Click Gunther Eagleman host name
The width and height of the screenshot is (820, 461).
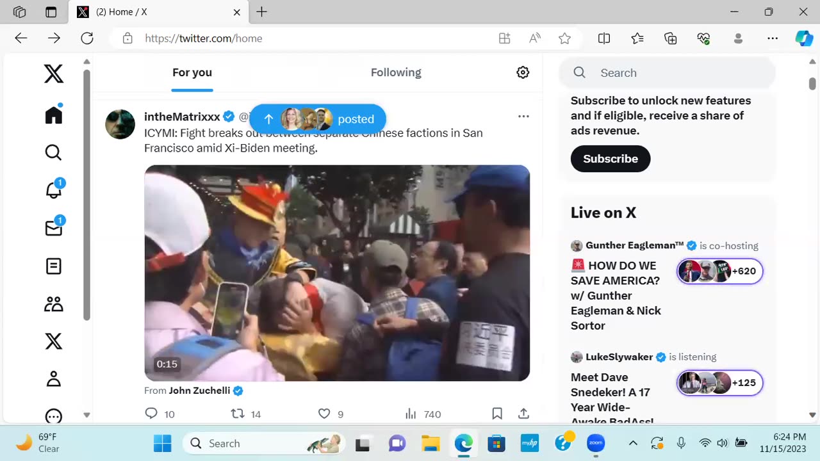(634, 246)
